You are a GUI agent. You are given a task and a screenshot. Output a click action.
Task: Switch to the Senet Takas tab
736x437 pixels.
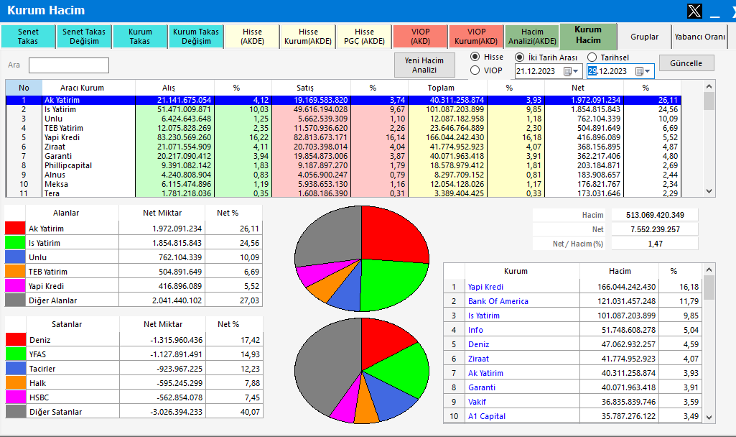[x=28, y=37]
